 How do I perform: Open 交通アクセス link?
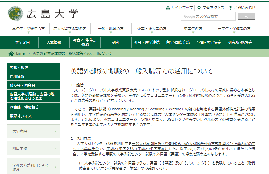213,8
